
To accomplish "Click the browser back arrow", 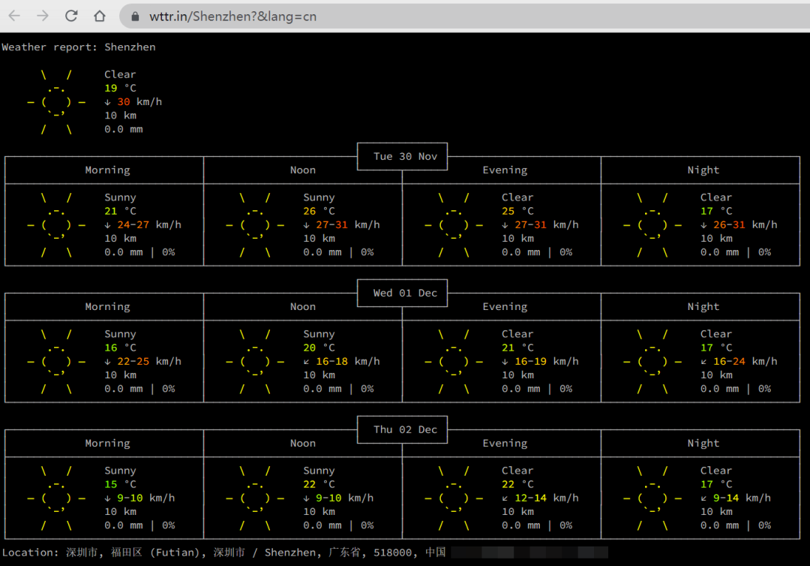I will (14, 16).
